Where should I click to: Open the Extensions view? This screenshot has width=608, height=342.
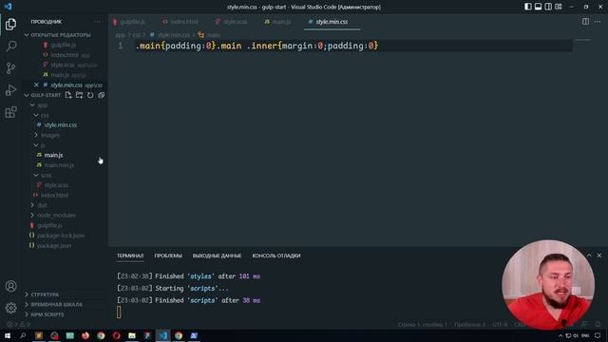tap(10, 112)
